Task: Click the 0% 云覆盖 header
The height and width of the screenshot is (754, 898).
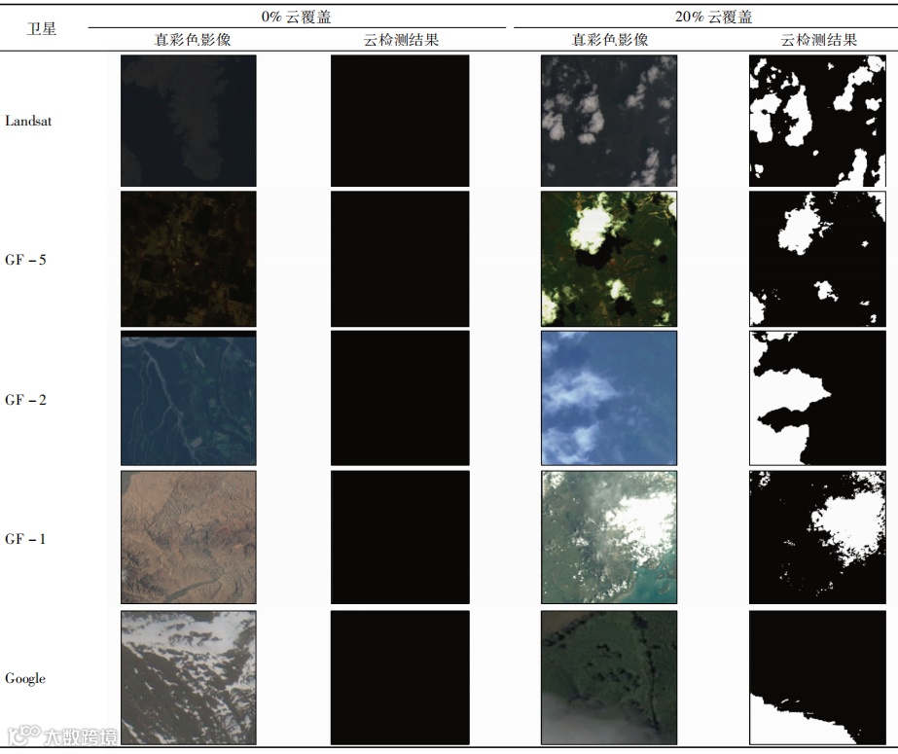Action: point(296,17)
